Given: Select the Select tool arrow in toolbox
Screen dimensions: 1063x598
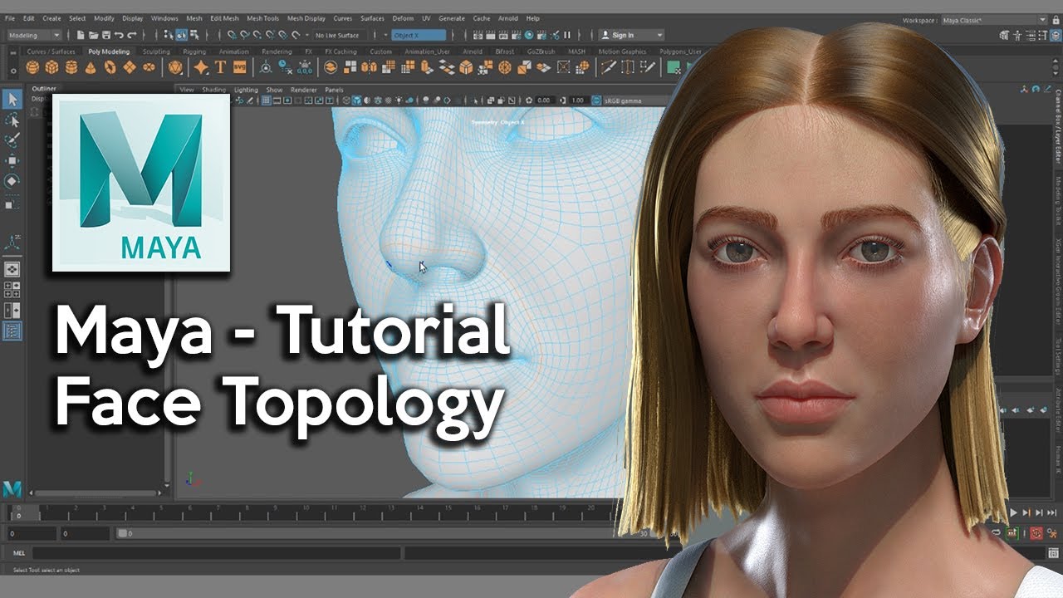Looking at the screenshot, I should (12, 100).
